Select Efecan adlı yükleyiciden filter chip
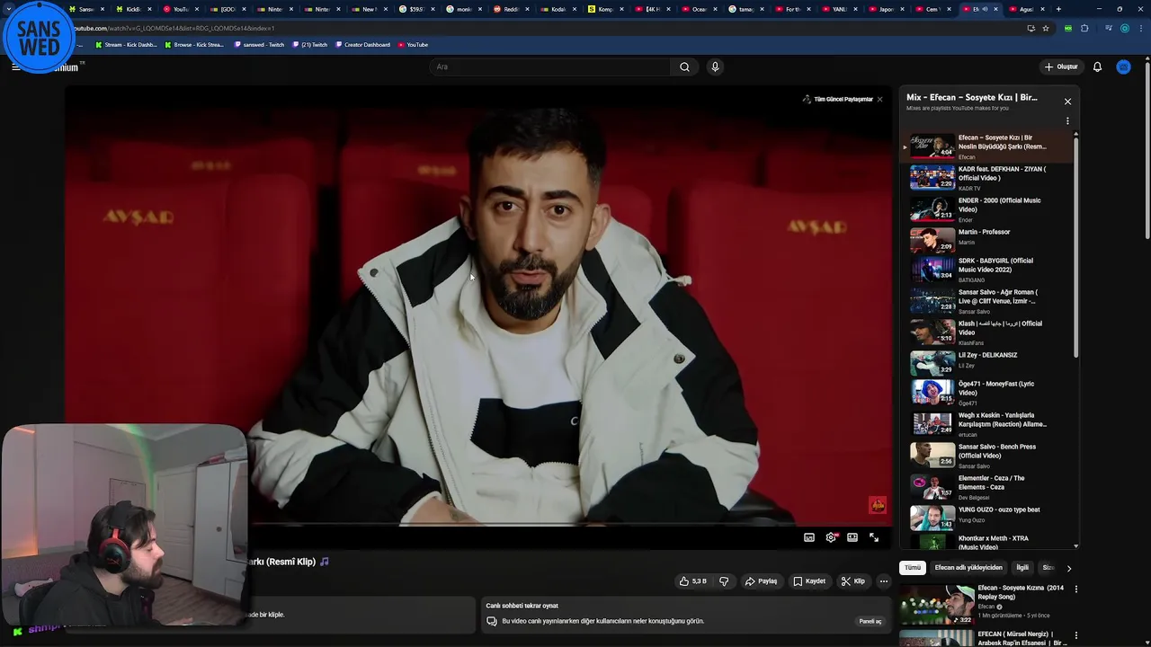Viewport: 1151px width, 647px height. [x=968, y=568]
